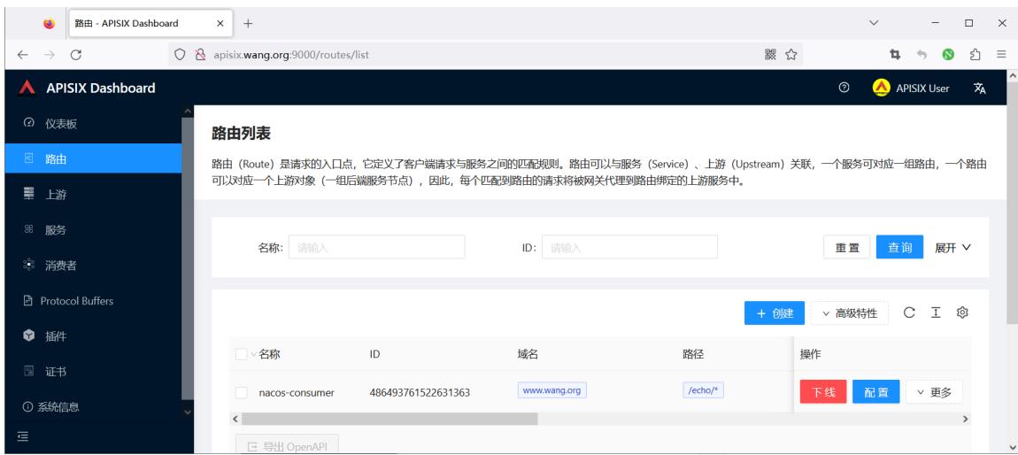This screenshot has height=455, width=1018.
Task: Click the help question mark icon
Action: [x=844, y=88]
